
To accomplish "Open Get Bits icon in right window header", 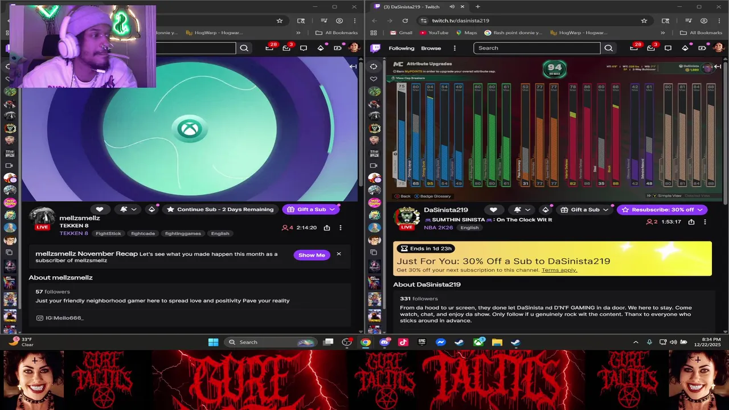I will click(x=685, y=48).
